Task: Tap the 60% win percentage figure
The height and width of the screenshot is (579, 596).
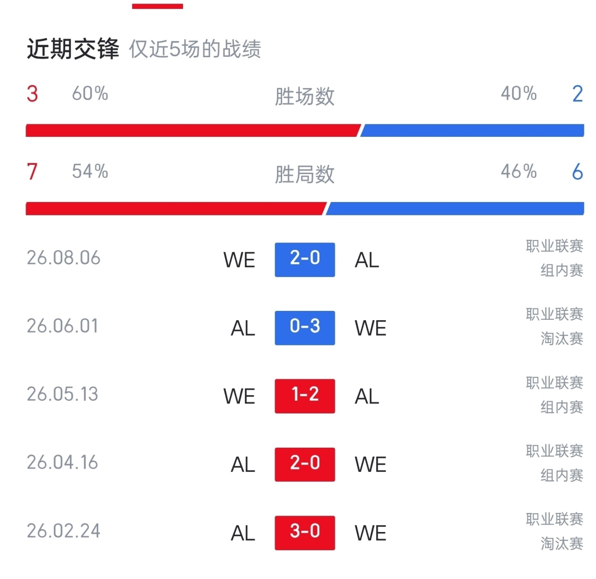Action: pos(90,94)
